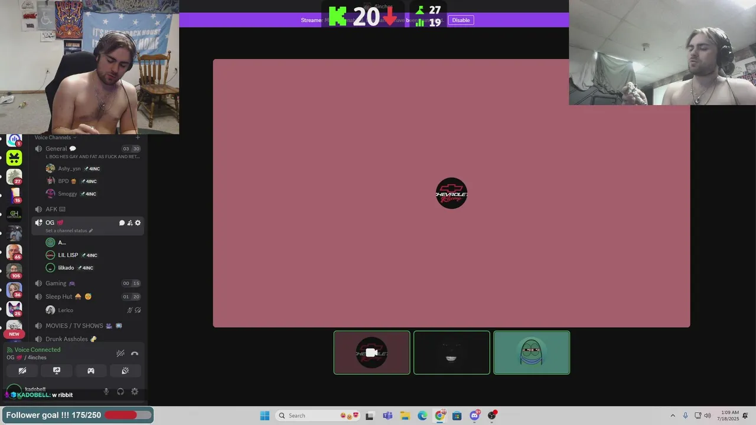Turn on camera in voice panel

point(22,371)
